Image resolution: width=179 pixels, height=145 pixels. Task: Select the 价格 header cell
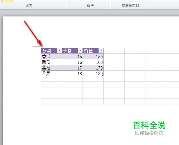(x=72, y=51)
